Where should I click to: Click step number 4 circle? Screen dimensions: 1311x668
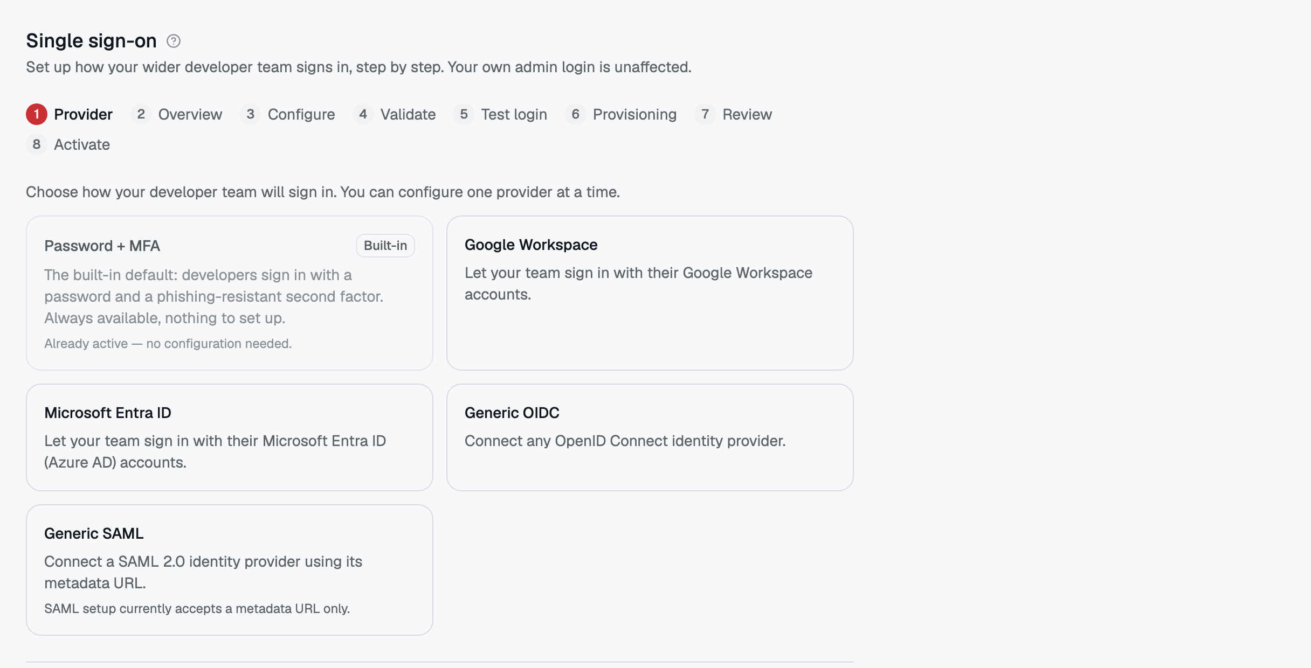pos(363,114)
